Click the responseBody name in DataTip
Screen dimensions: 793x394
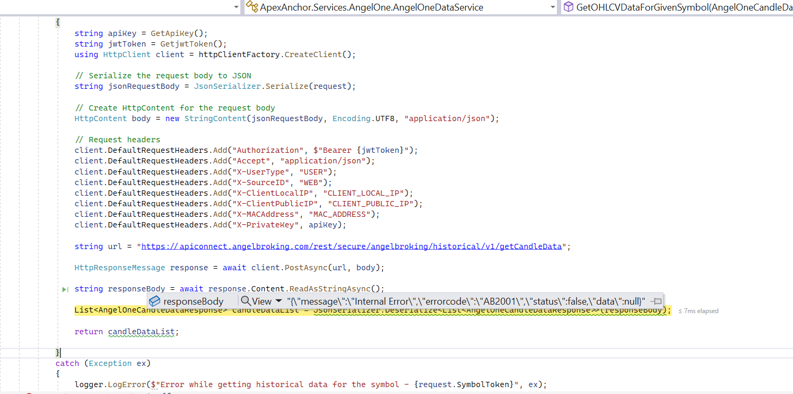pyautogui.click(x=193, y=301)
